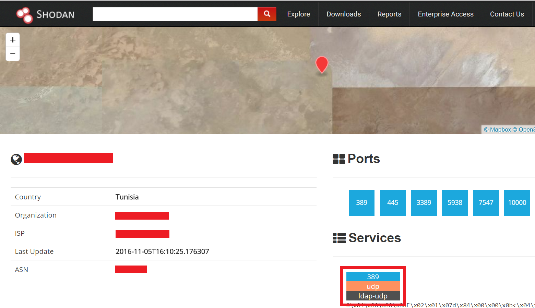Viewport: 535px width, 308px height.
Task: Select port 389 tile
Action: (x=361, y=203)
